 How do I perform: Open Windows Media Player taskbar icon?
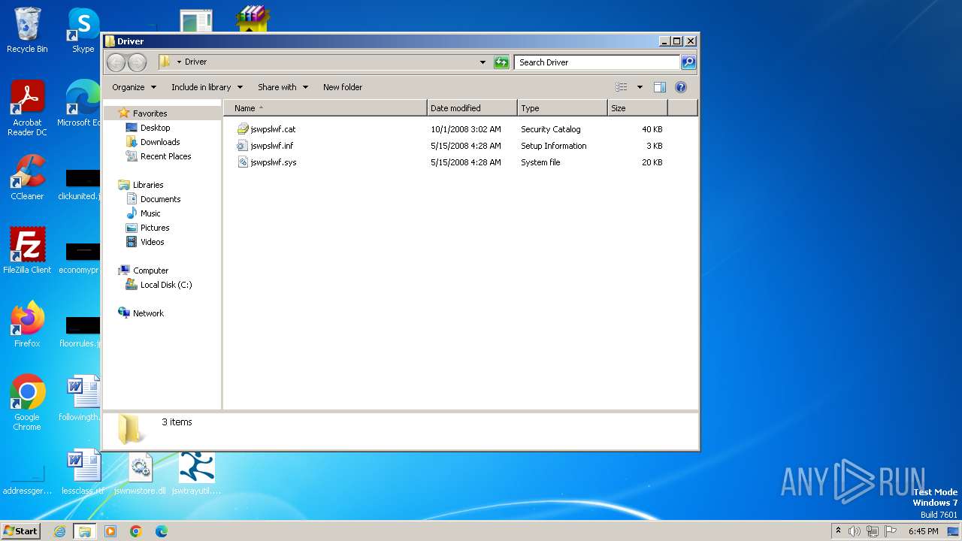click(x=110, y=531)
